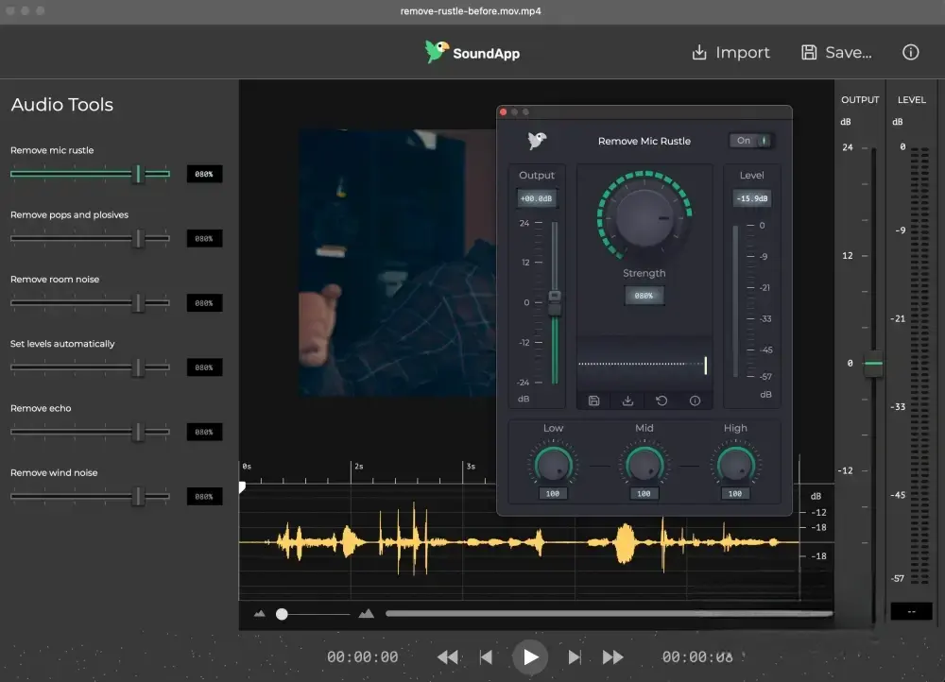
Task: Click the zoom out small mountain icon
Action: [260, 614]
